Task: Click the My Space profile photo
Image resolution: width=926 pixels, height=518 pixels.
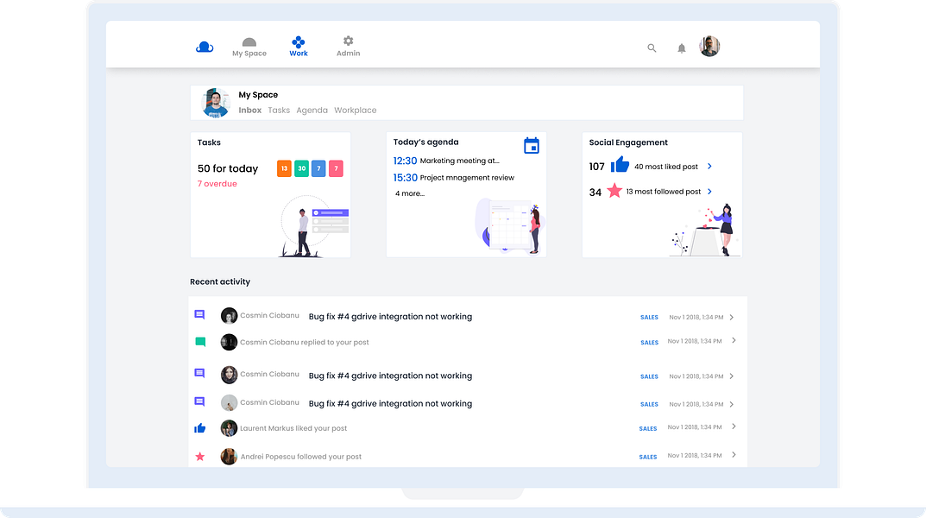Action: coord(216,103)
